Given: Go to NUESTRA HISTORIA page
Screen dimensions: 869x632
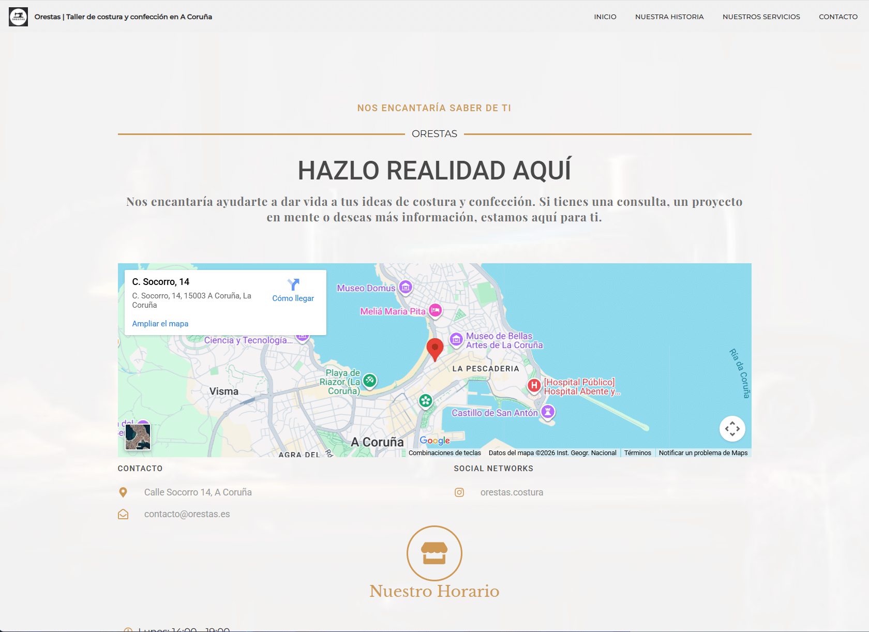Looking at the screenshot, I should click(x=669, y=17).
